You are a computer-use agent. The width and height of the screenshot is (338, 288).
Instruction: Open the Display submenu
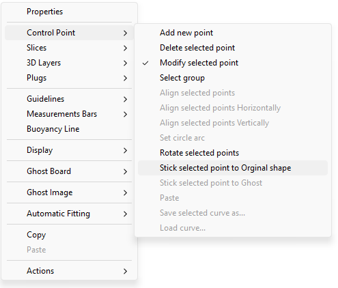[69, 150]
